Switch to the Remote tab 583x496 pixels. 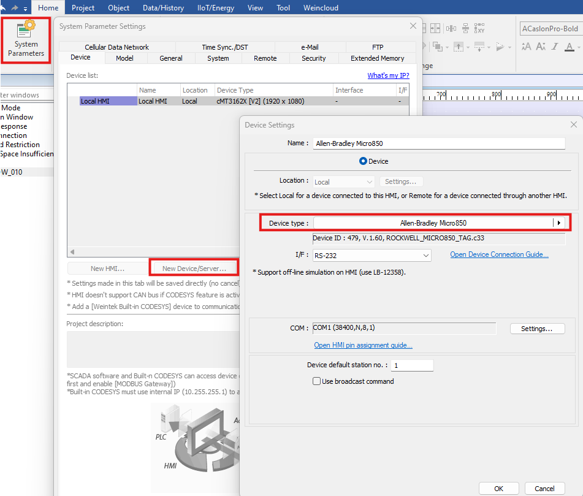pos(265,58)
